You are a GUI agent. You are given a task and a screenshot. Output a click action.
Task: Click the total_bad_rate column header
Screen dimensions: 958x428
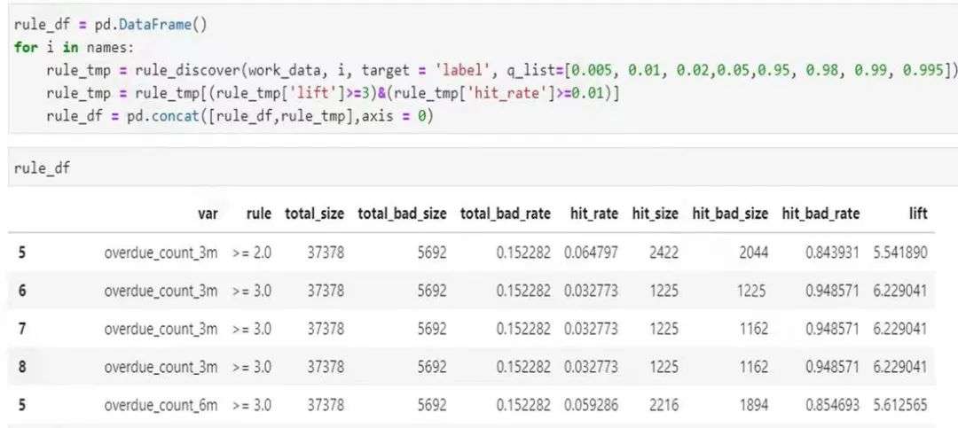pyautogui.click(x=506, y=214)
